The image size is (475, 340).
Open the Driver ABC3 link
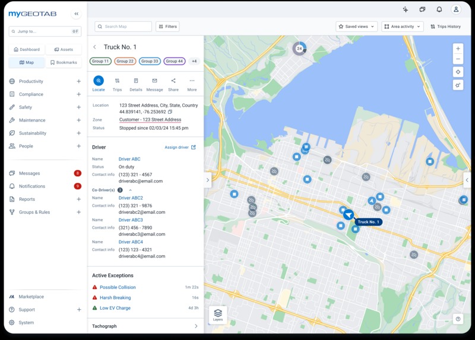(131, 220)
